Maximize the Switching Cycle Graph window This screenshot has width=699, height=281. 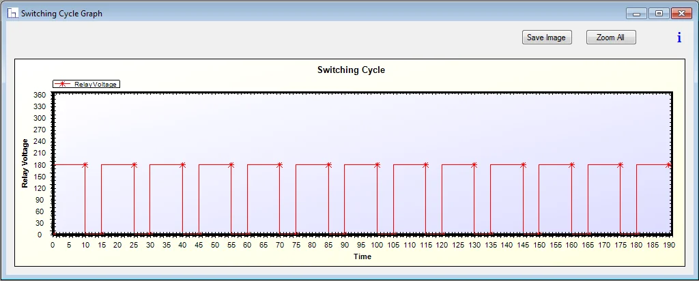click(659, 13)
